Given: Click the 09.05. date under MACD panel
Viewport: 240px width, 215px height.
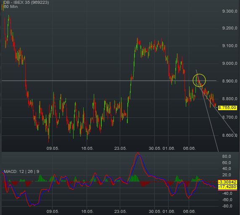Looking at the screenshot, I should 53,212.
